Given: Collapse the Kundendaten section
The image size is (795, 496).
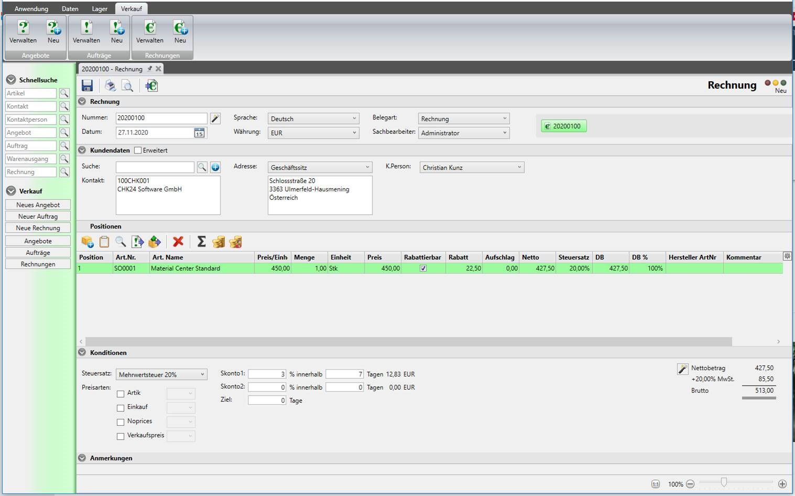Looking at the screenshot, I should 82,150.
